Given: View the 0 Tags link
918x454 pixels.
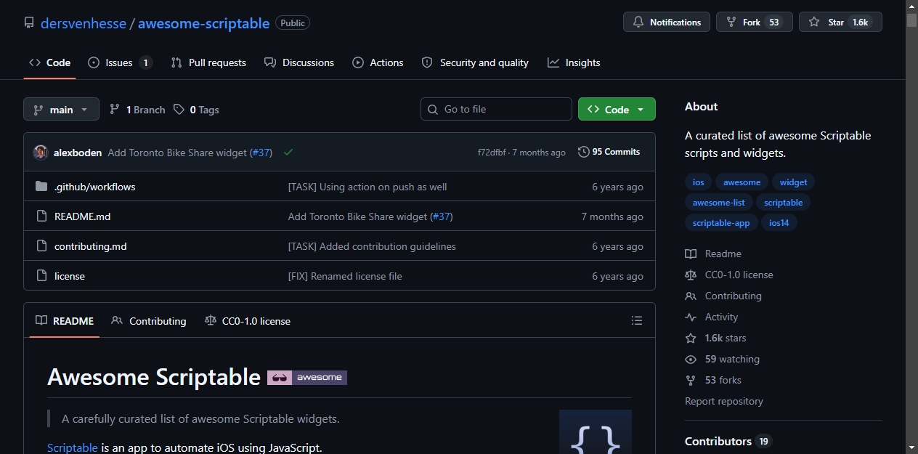Looking at the screenshot, I should click(x=196, y=110).
